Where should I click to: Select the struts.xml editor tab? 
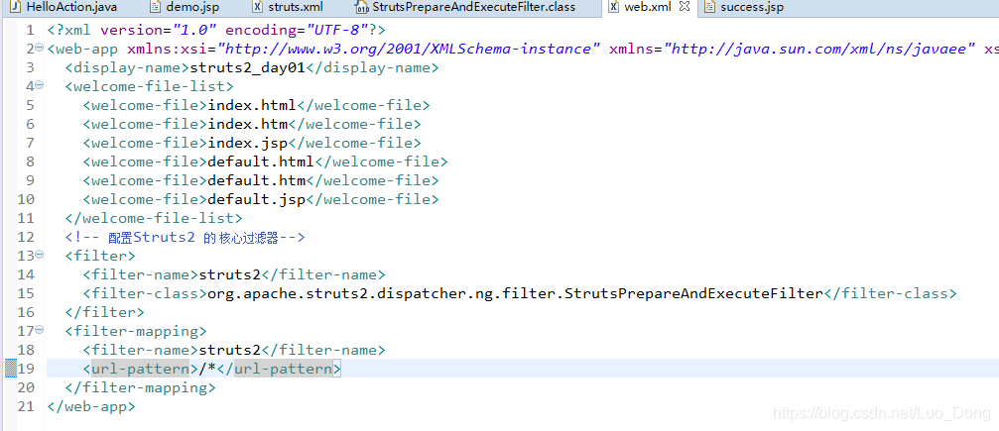coord(288,8)
